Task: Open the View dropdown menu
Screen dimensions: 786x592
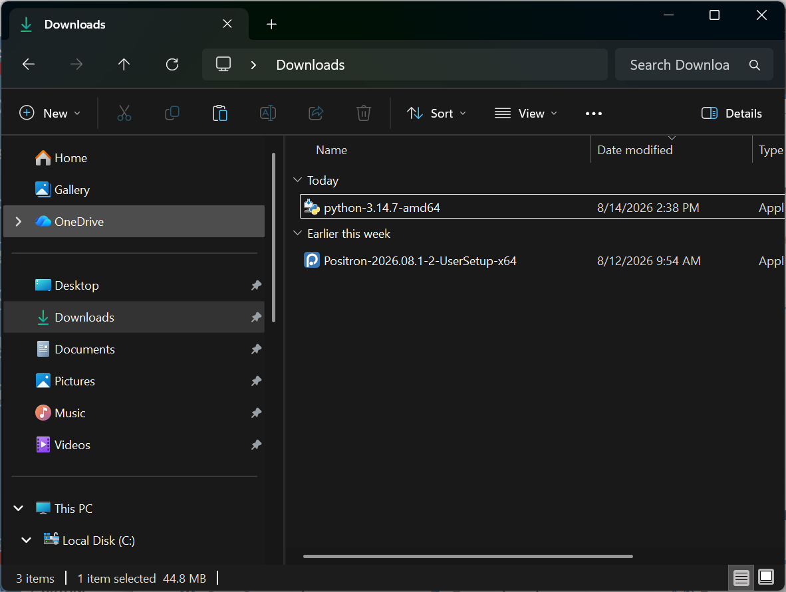Action: coord(525,113)
